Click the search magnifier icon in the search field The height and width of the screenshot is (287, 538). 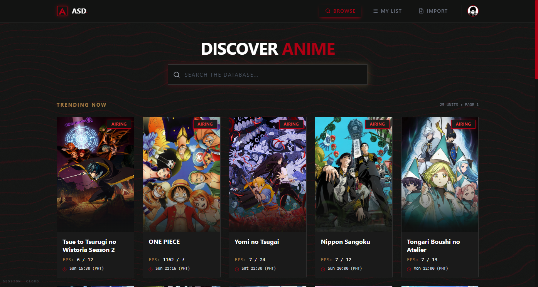pos(177,75)
